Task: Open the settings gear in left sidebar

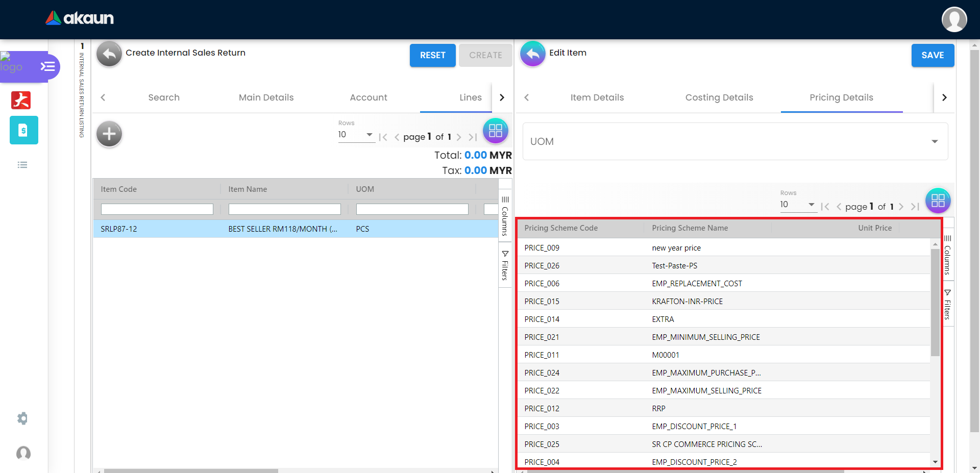Action: point(22,418)
